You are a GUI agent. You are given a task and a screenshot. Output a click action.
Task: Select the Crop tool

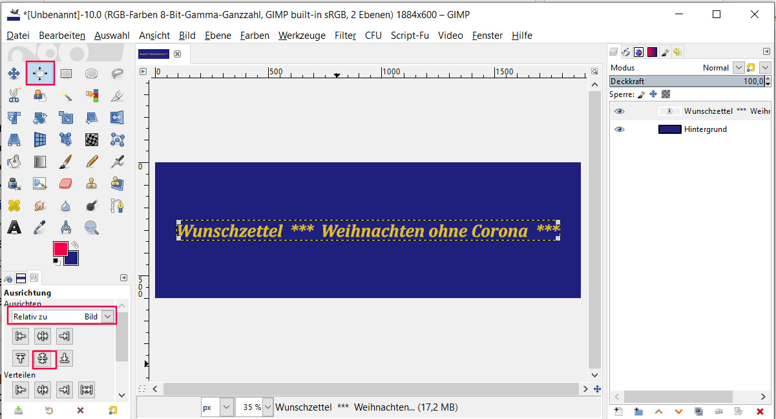pyautogui.click(x=117, y=96)
